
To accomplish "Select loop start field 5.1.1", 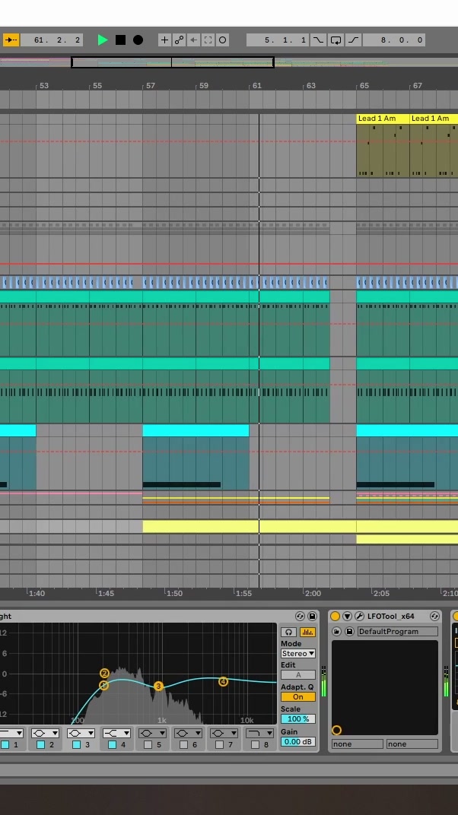I will [x=278, y=40].
